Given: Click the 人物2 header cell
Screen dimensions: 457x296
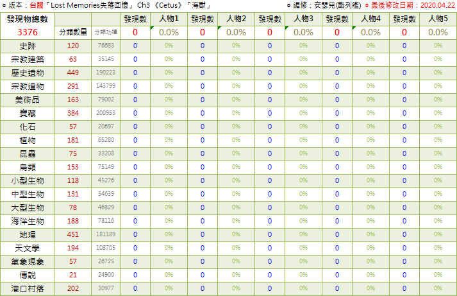Looking at the screenshot, I should coord(236,19).
